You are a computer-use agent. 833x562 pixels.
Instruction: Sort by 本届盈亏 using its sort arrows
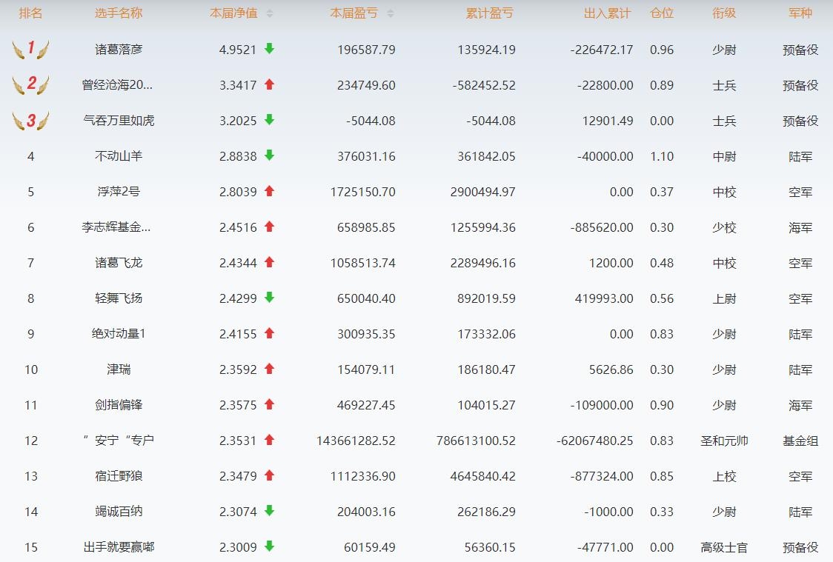(391, 13)
